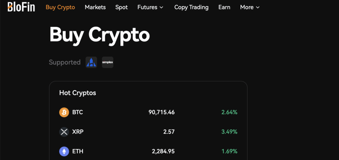Open the Earn page
The height and width of the screenshot is (160, 339).
(224, 7)
